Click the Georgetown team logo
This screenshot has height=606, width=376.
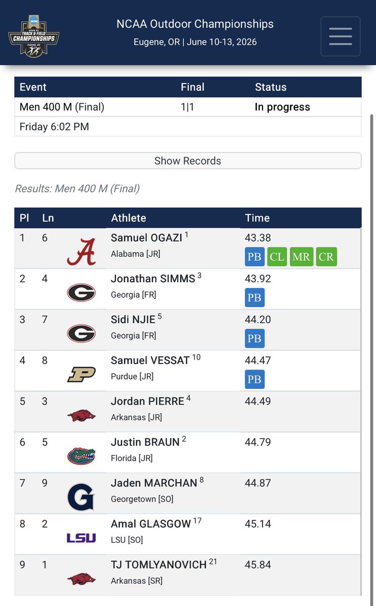[x=81, y=497]
